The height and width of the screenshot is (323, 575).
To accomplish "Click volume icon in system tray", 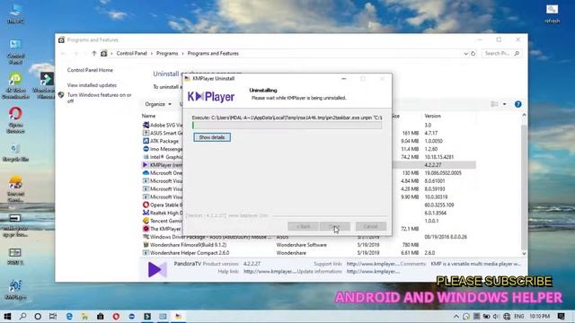I will click(x=496, y=316).
